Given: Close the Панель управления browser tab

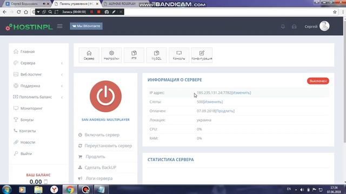Looking at the screenshot, I should tap(97, 4).
